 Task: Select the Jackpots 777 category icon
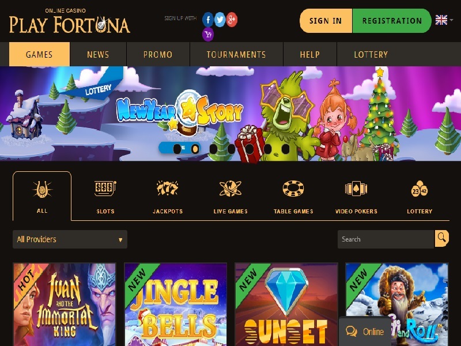click(167, 189)
